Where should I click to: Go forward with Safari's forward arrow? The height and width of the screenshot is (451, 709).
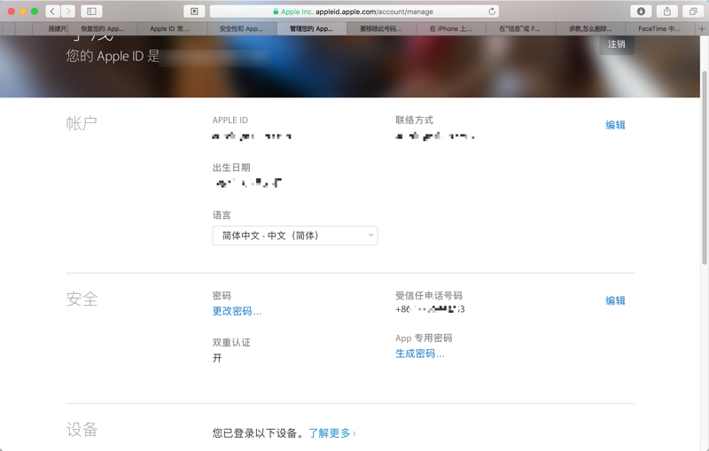(x=68, y=12)
